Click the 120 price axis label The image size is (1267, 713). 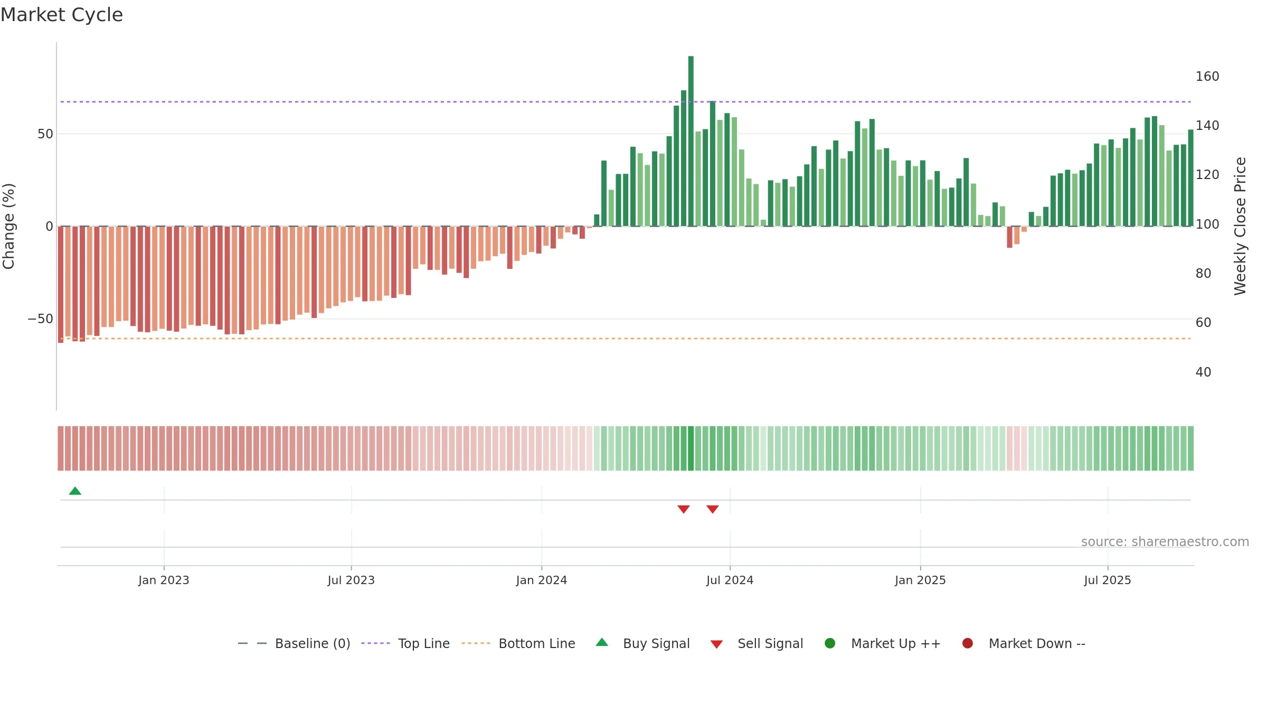(x=1207, y=175)
